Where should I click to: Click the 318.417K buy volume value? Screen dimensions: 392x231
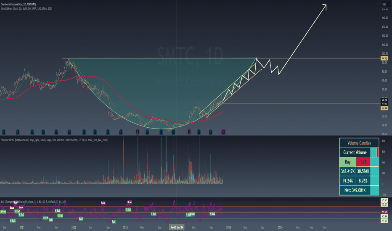click(347, 171)
